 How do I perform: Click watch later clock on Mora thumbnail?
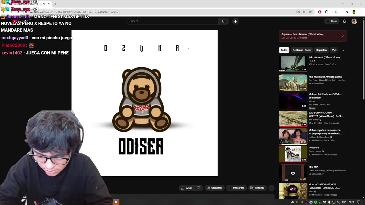[304, 186]
